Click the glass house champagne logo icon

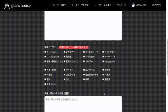click(7, 6)
